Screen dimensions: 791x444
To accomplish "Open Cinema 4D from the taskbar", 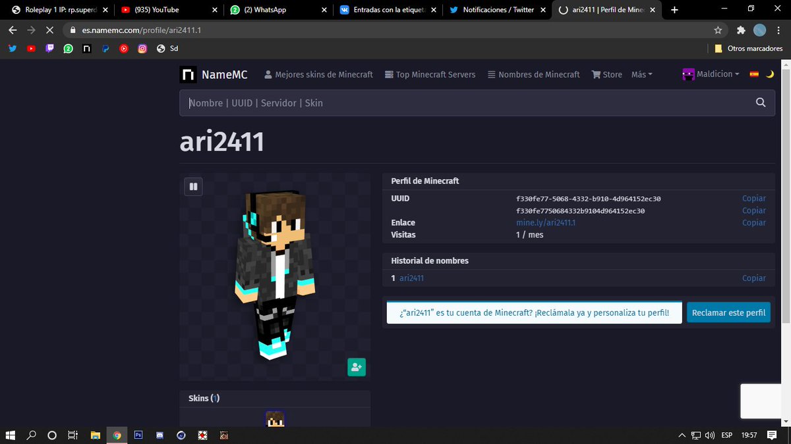I will point(181,435).
